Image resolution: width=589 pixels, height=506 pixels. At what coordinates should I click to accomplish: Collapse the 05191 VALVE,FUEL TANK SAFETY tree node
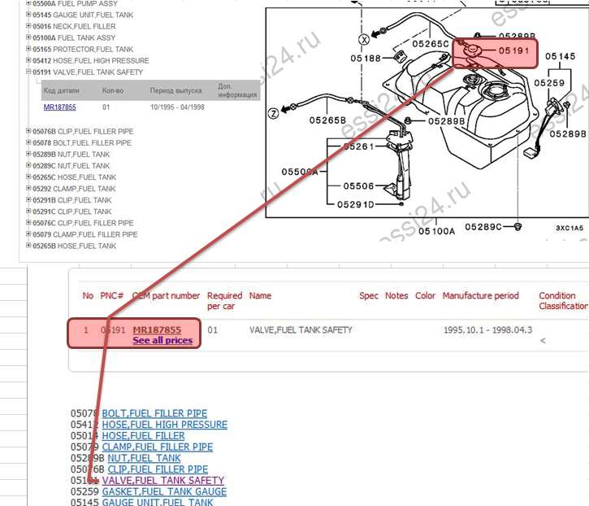pos(28,72)
